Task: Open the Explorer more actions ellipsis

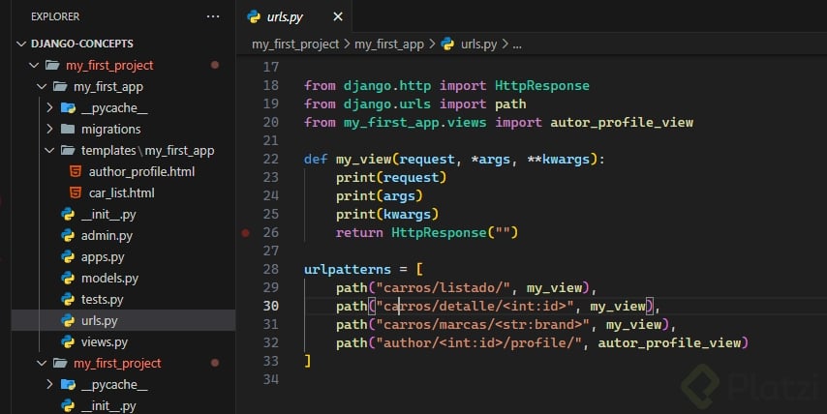Action: 213,16
